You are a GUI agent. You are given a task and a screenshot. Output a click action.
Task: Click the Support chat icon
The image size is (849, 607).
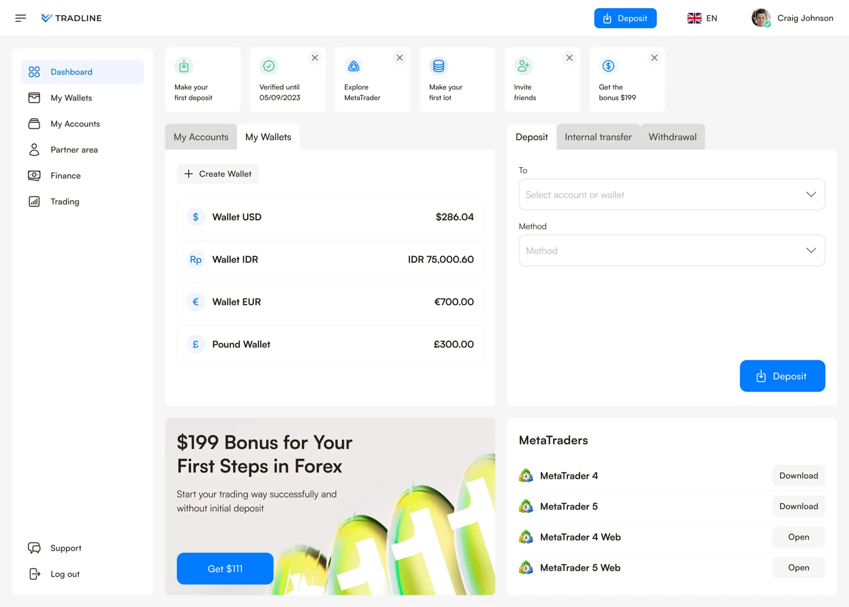[x=34, y=548]
